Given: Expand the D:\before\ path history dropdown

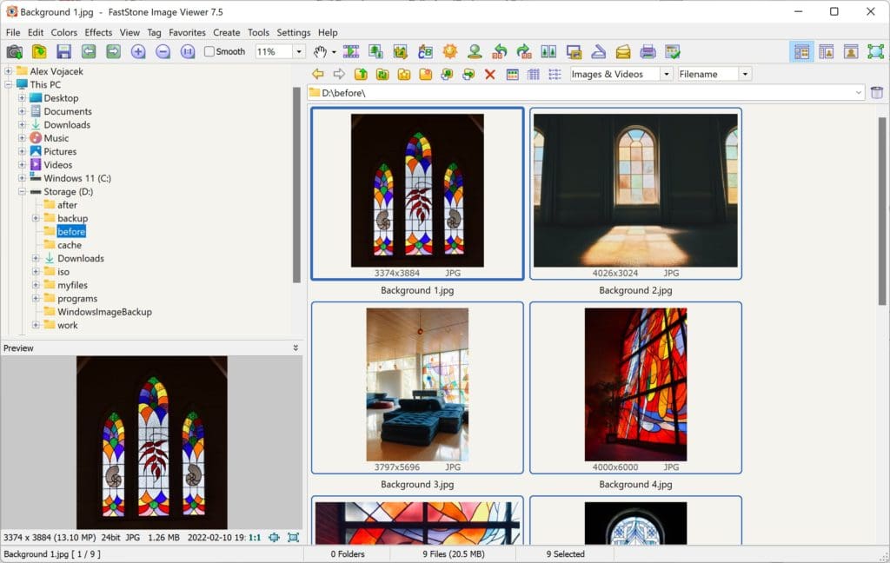Looking at the screenshot, I should pos(858,92).
